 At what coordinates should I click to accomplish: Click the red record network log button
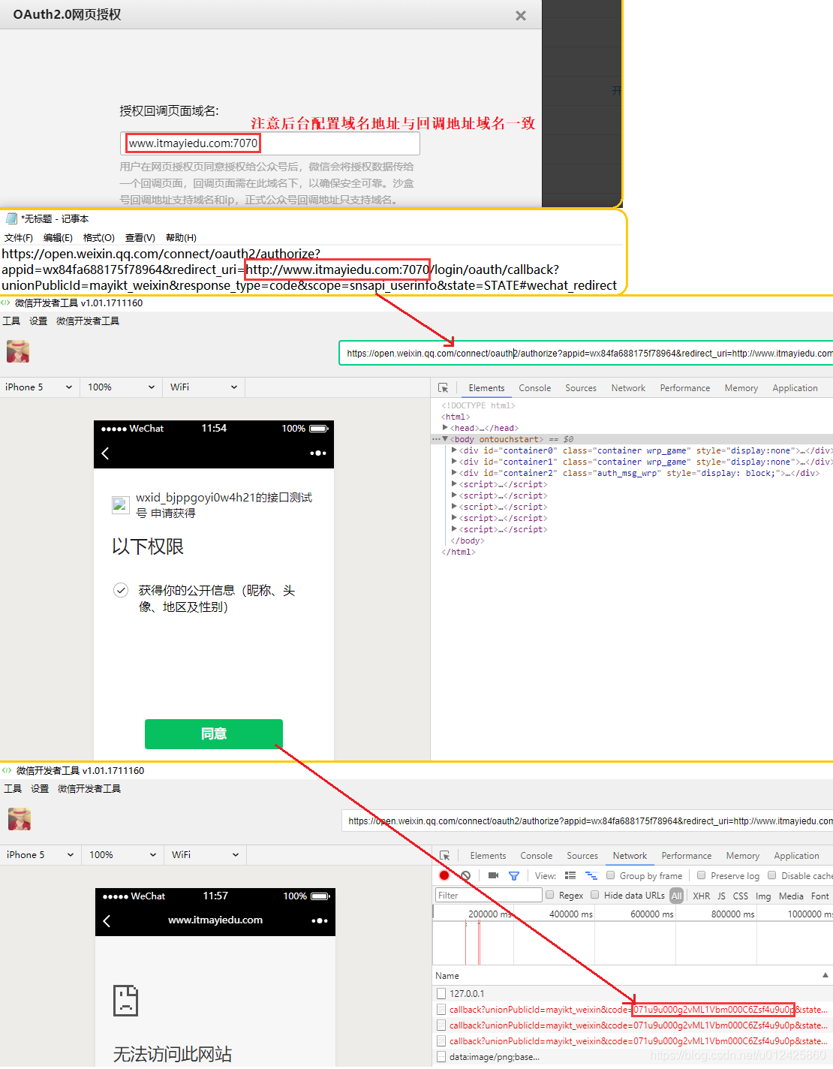click(444, 875)
